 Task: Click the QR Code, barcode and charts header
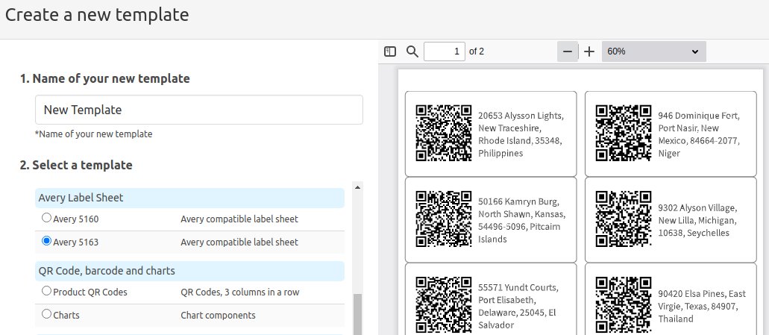pyautogui.click(x=189, y=272)
